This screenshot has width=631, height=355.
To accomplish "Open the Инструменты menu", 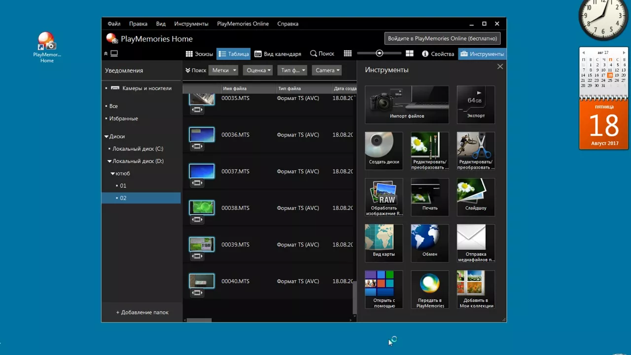I will pos(191,24).
